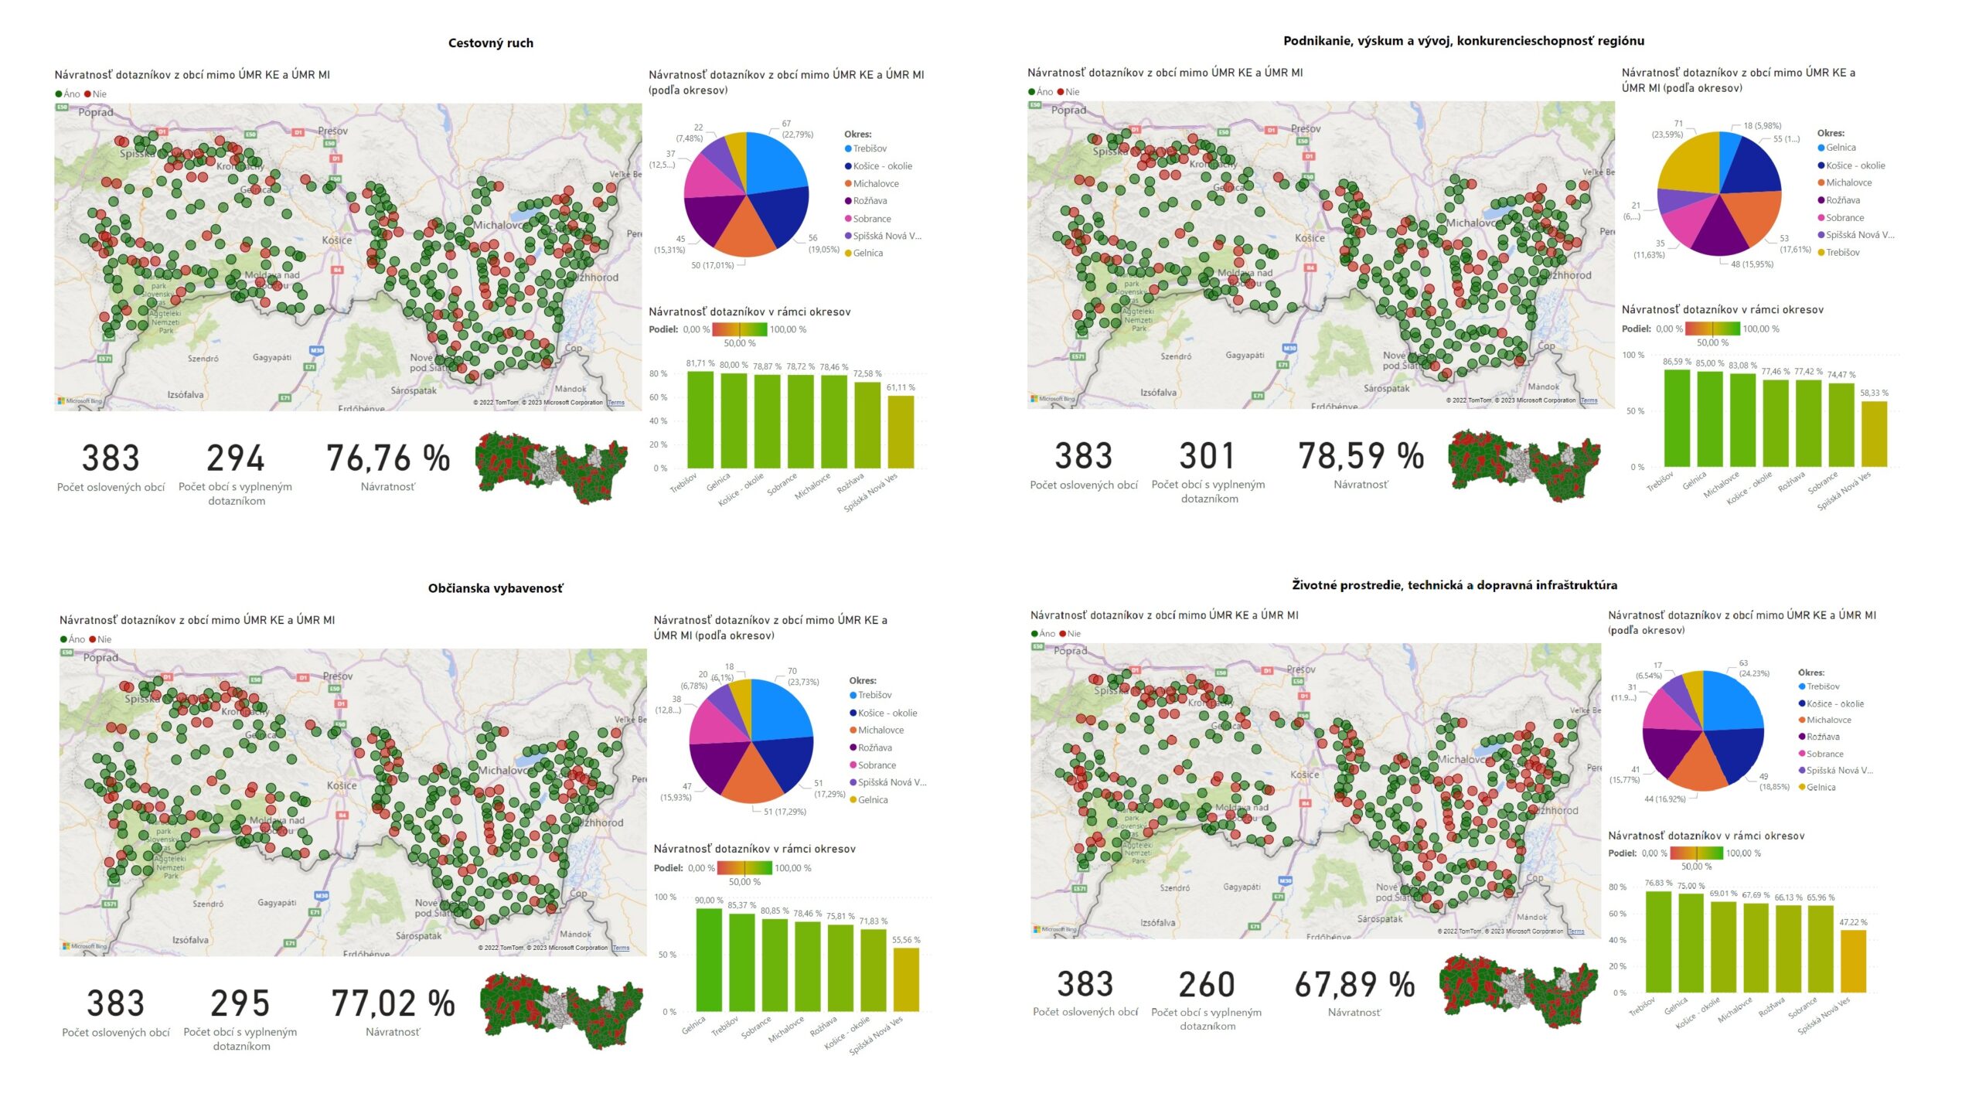Click the Microsoft Bing logo in Životné prostredie map
Image resolution: width=1979 pixels, height=1117 pixels.
[x=1055, y=929]
